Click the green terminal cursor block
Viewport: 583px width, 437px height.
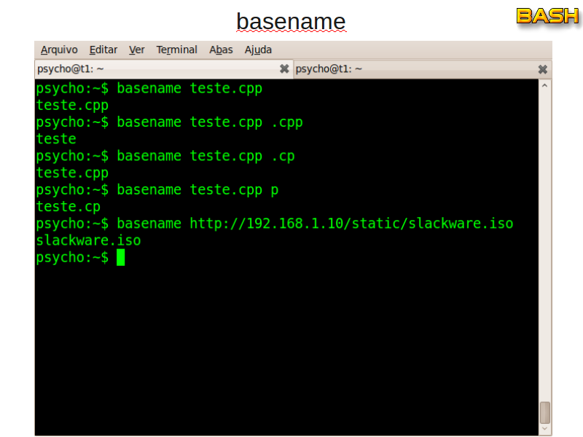coord(120,257)
